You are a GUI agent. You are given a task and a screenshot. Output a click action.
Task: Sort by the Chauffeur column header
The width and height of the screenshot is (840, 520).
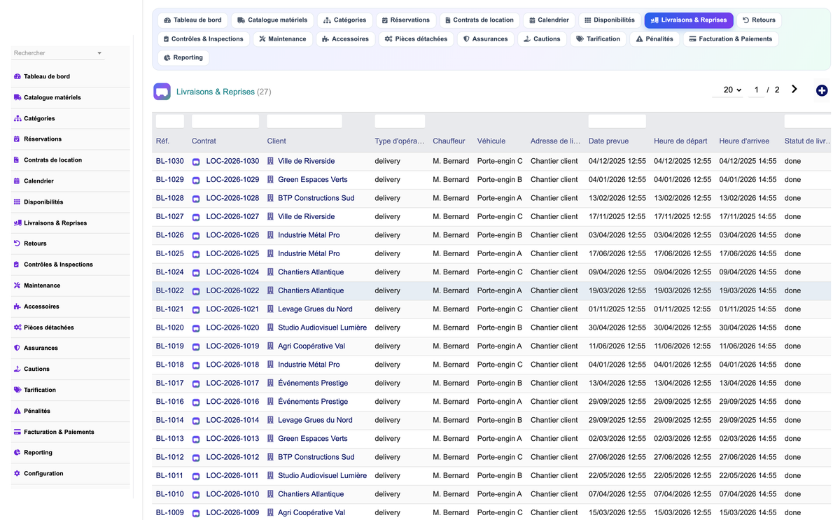449,141
